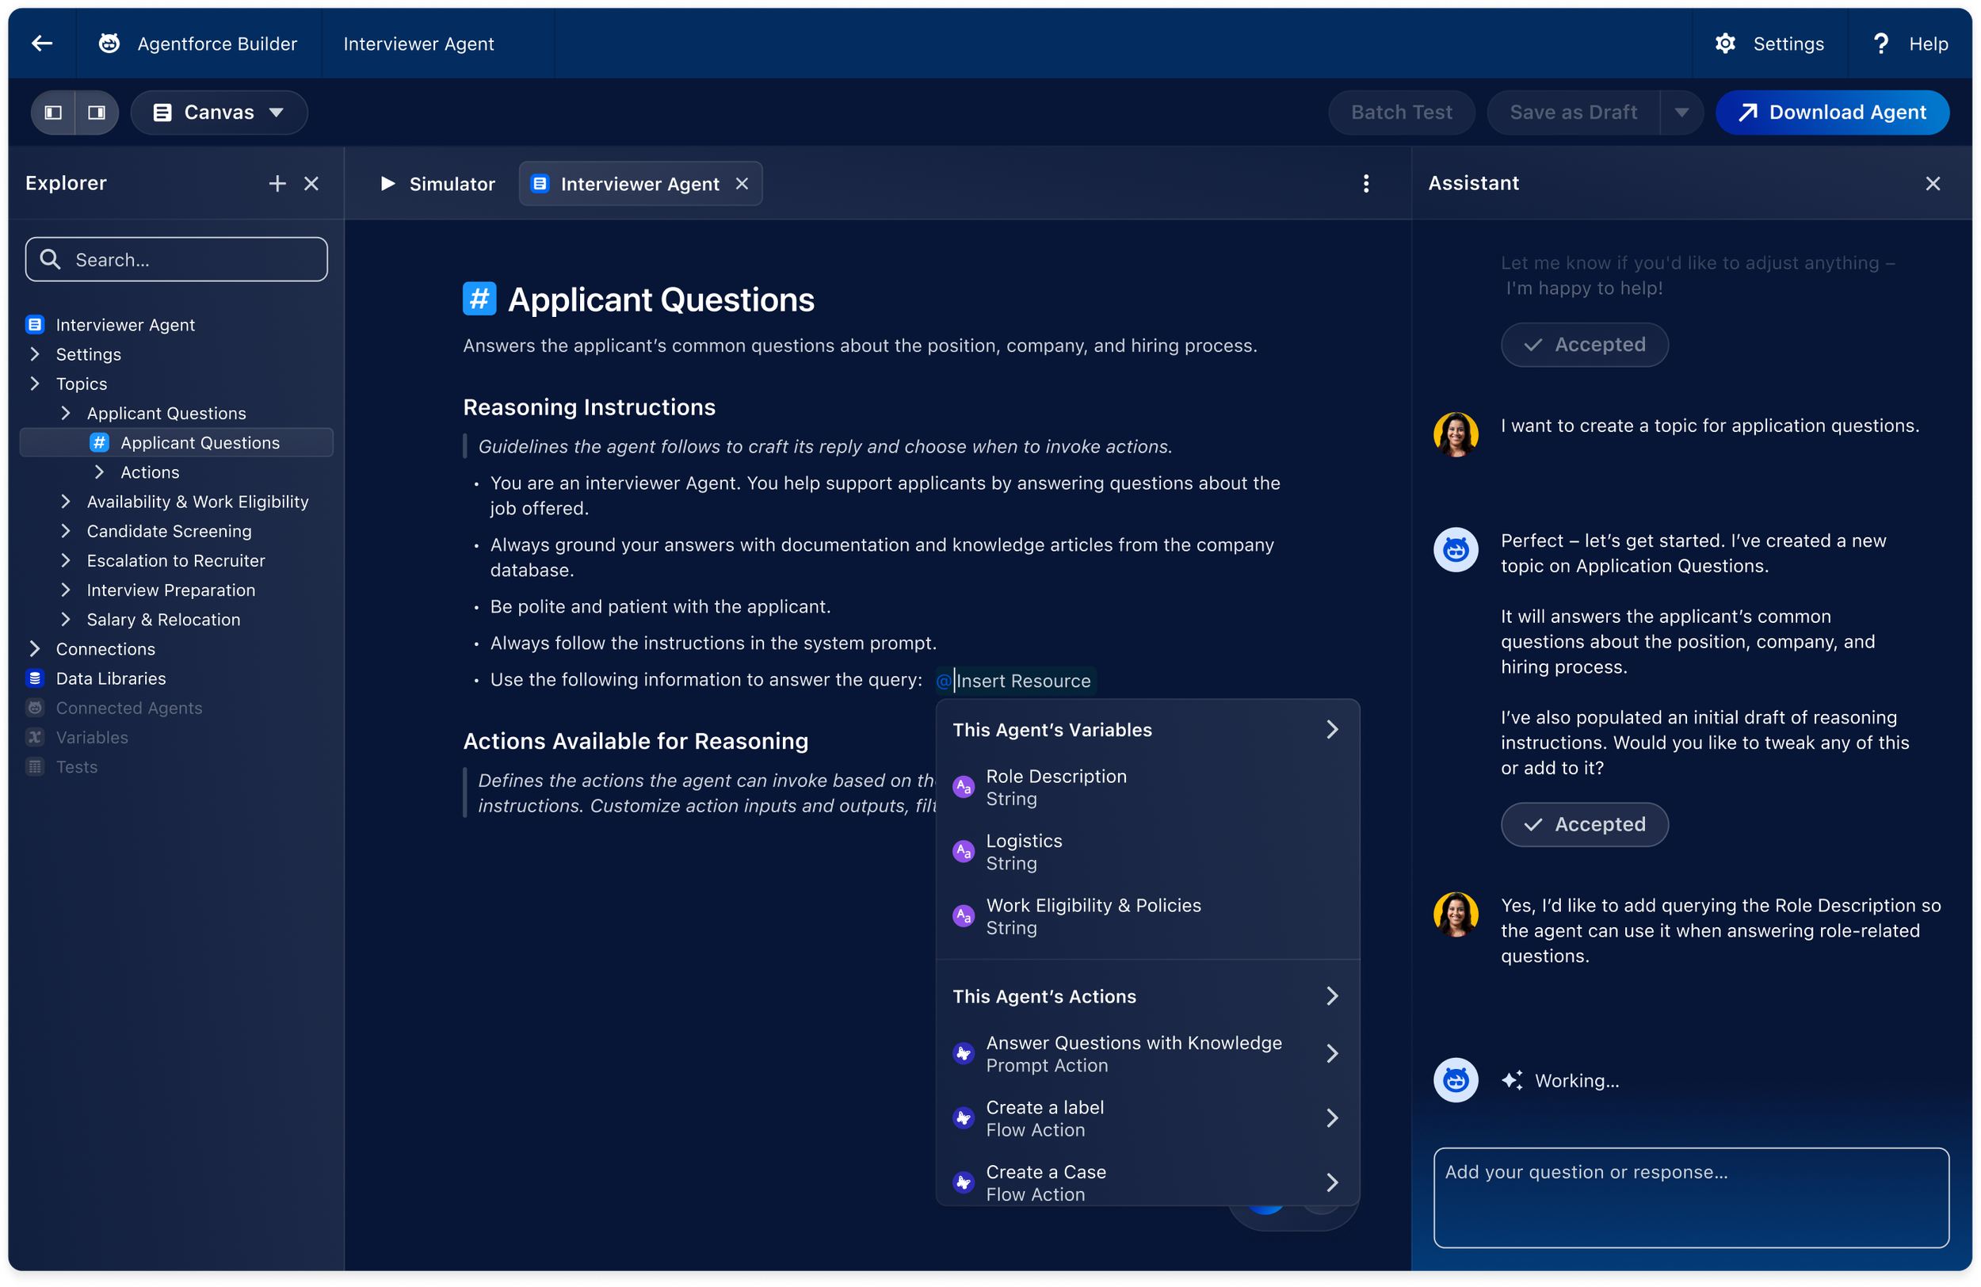Expand the Connections tree node
Viewport: 1981px width, 1287px height.
coord(35,648)
